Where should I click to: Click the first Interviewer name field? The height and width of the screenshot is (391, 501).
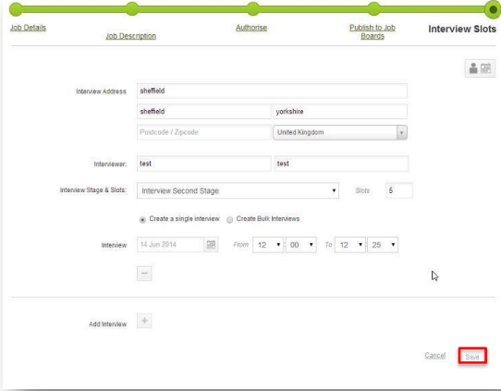(204, 164)
